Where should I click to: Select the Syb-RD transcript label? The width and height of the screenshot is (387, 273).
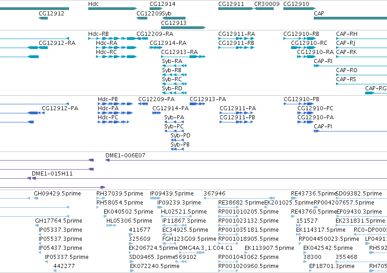coord(172,88)
